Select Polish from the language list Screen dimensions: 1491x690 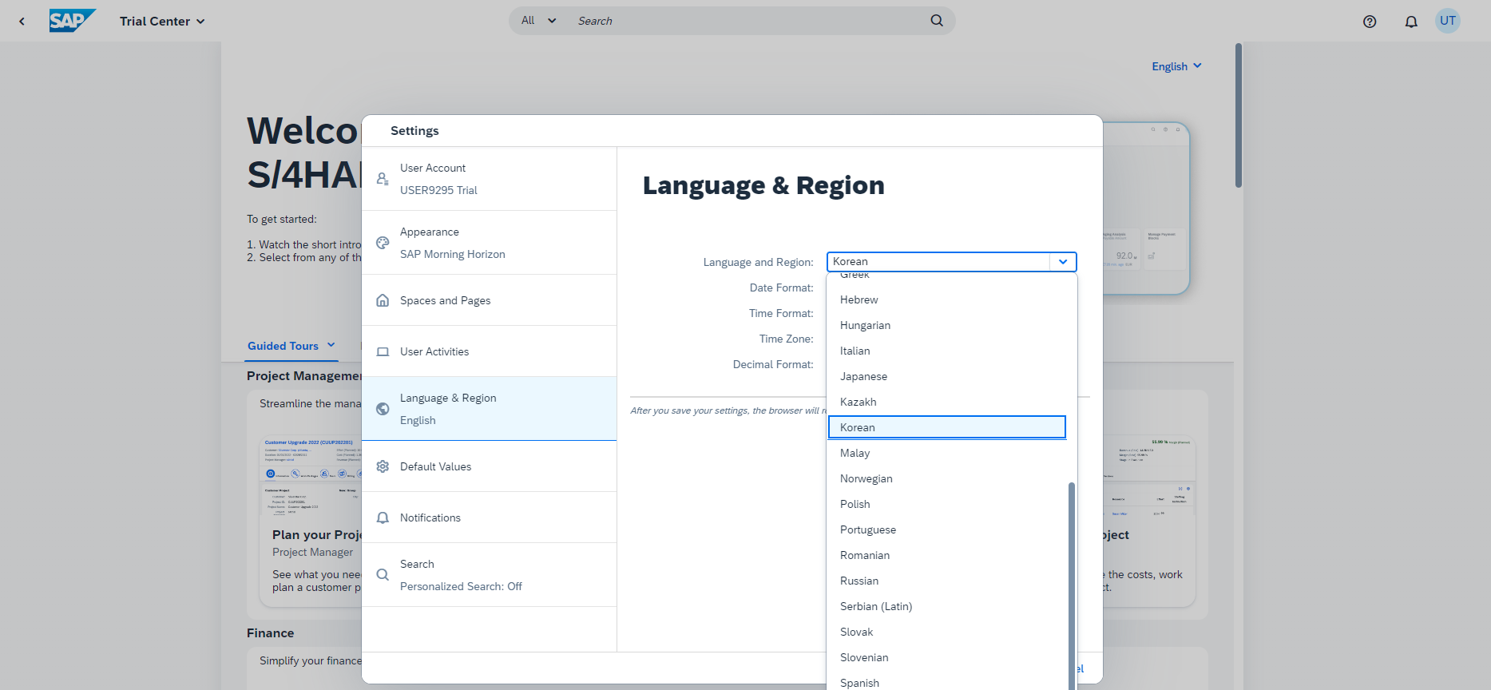point(947,504)
